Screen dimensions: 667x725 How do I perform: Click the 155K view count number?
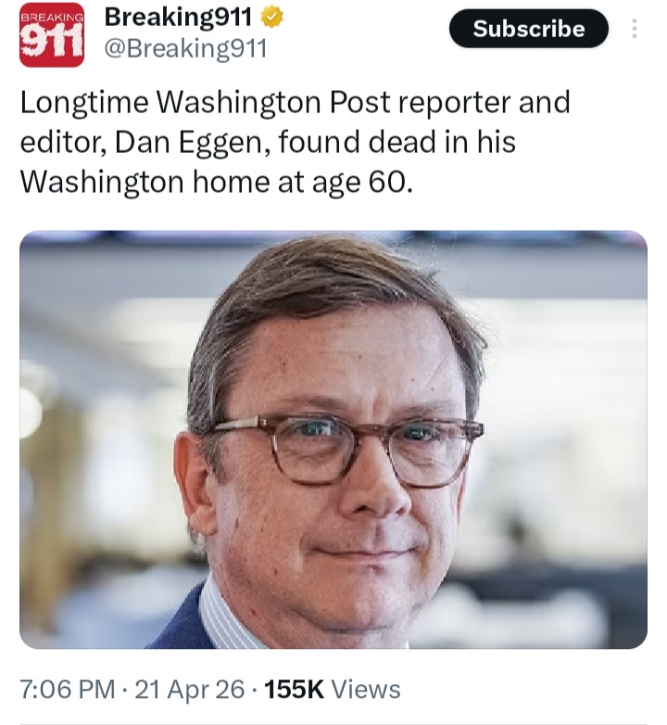[294, 689]
